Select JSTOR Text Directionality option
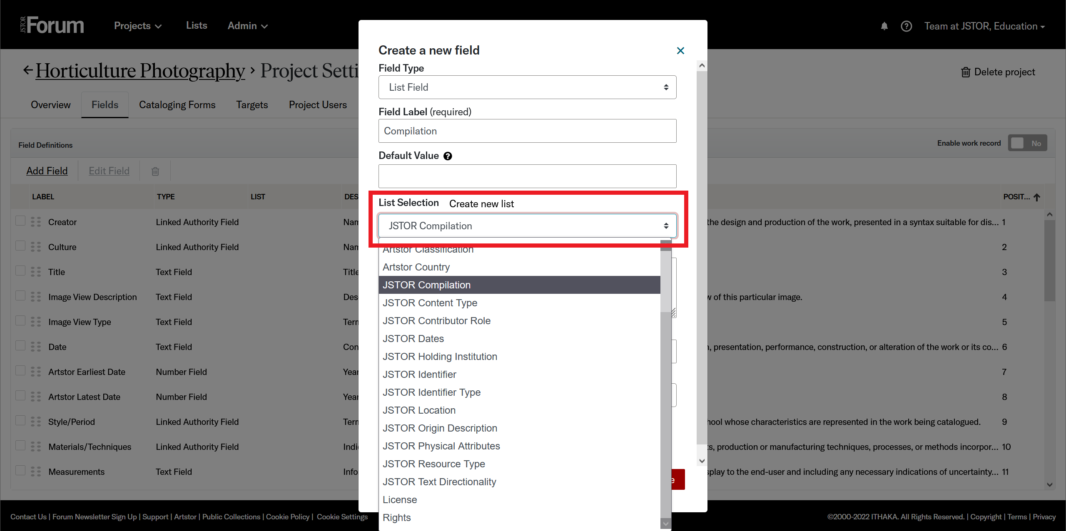The width and height of the screenshot is (1066, 531). click(x=519, y=482)
